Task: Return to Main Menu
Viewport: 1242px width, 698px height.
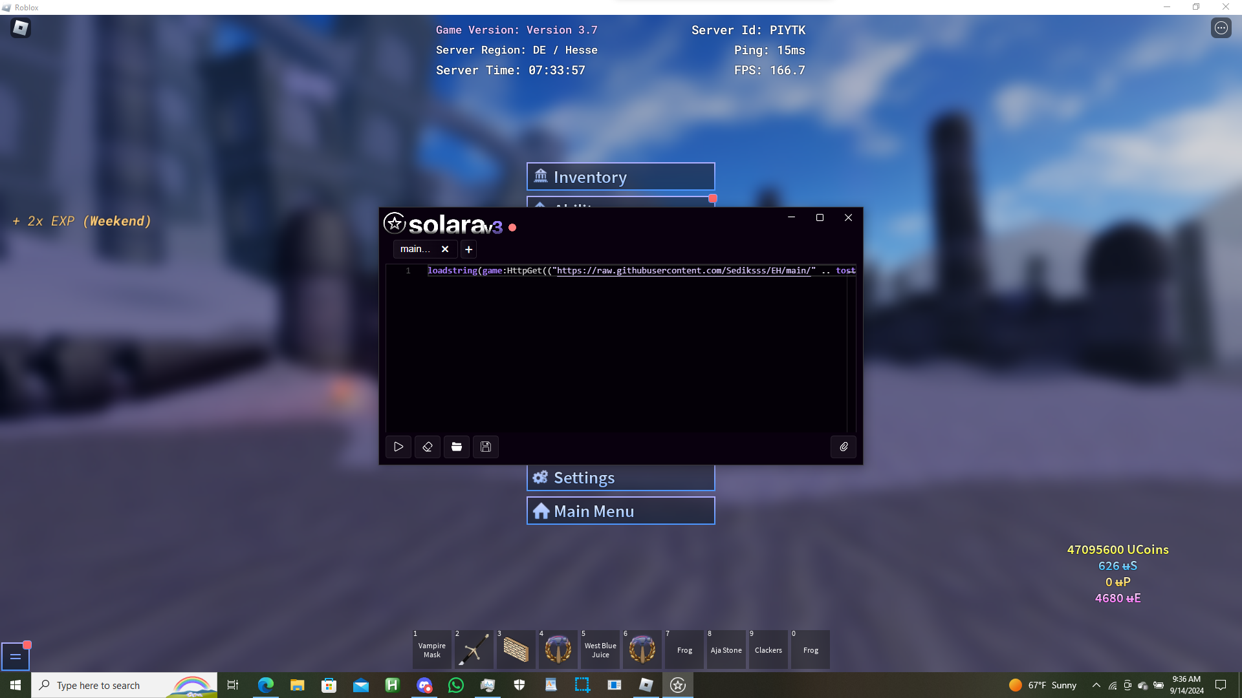Action: 620,511
